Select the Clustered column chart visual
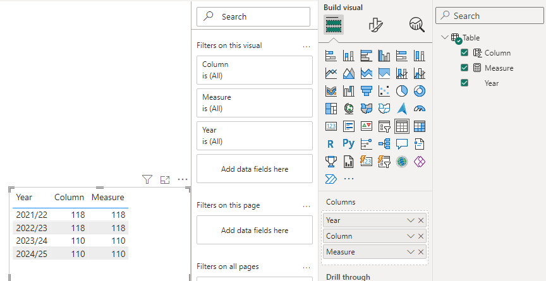This screenshot has width=546, height=281. tap(384, 56)
